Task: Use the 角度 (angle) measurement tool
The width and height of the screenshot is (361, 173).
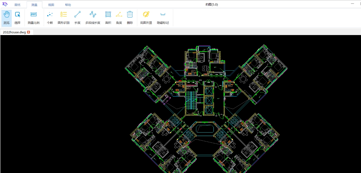Action: pos(119,18)
